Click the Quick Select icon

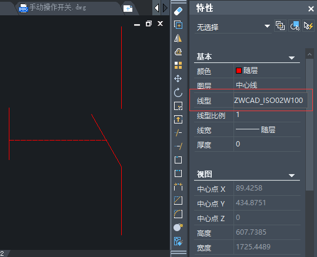click(308, 26)
